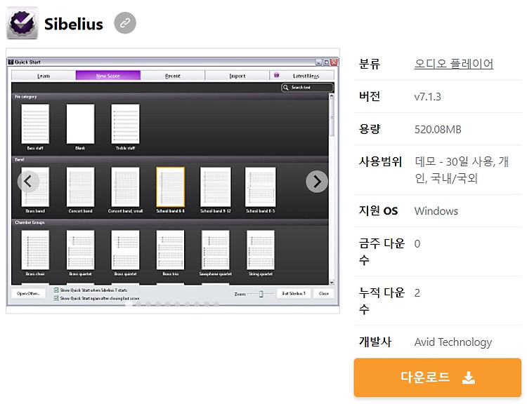Click the 버전 label
Image resolution: width=527 pixels, height=404 pixels.
tap(370, 96)
